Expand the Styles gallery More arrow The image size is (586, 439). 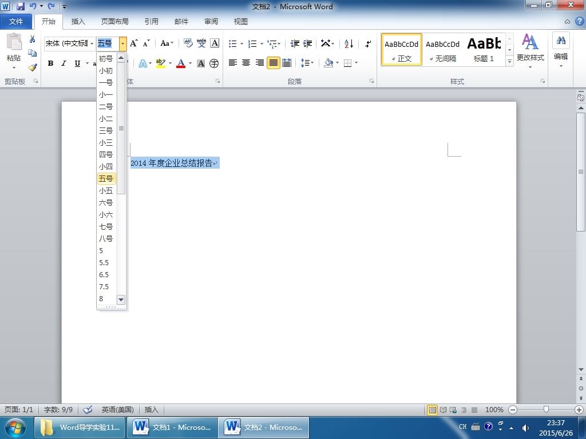[x=509, y=61]
